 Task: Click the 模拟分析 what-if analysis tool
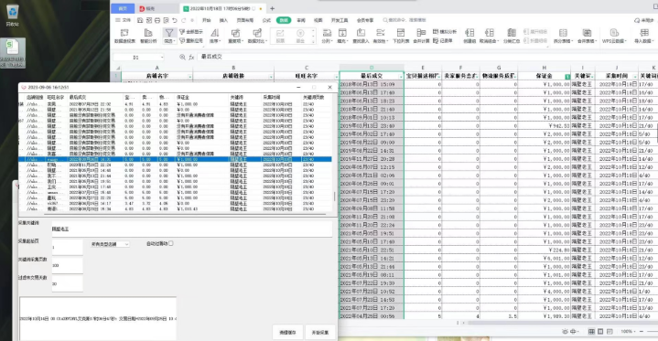445,32
